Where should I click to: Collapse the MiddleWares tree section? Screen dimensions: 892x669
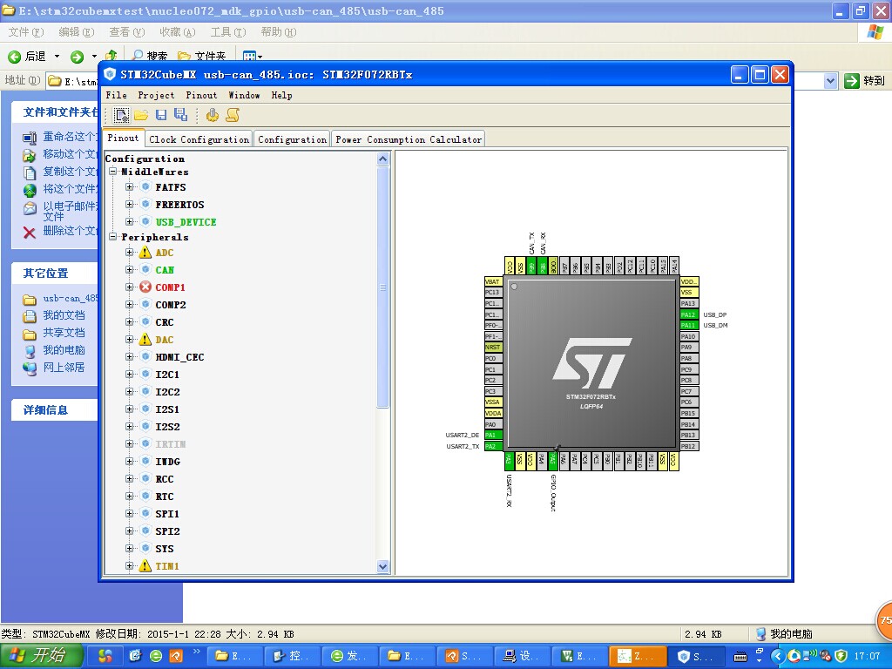coord(112,172)
